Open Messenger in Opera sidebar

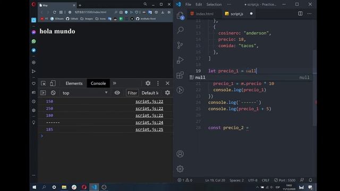[33, 32]
